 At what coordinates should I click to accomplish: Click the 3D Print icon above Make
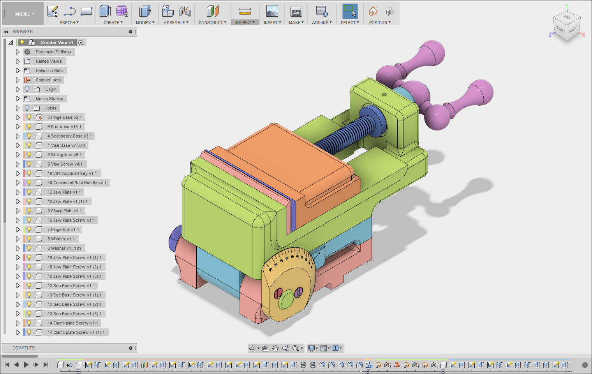coord(296,11)
